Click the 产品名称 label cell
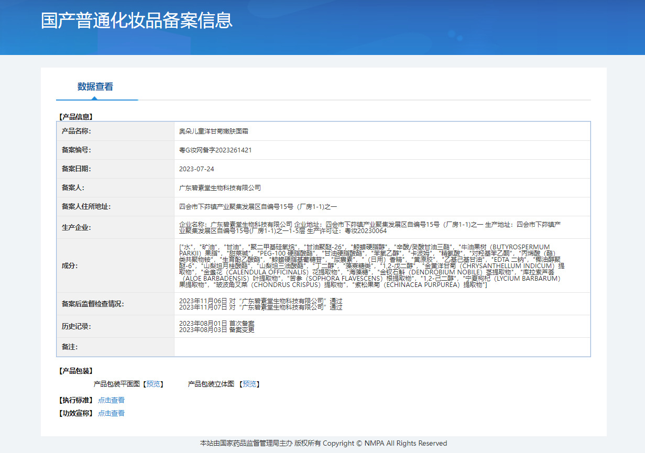 pyautogui.click(x=76, y=131)
